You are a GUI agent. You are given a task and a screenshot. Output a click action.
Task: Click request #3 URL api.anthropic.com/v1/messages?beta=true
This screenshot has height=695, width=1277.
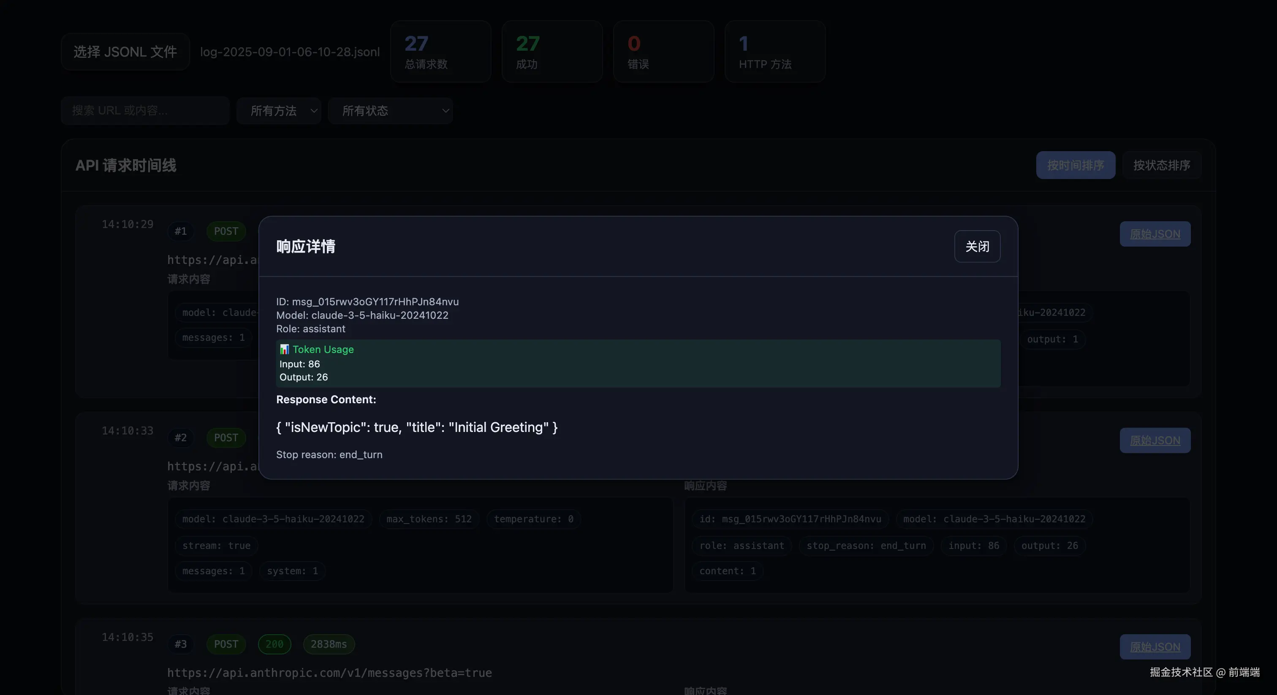[330, 673]
